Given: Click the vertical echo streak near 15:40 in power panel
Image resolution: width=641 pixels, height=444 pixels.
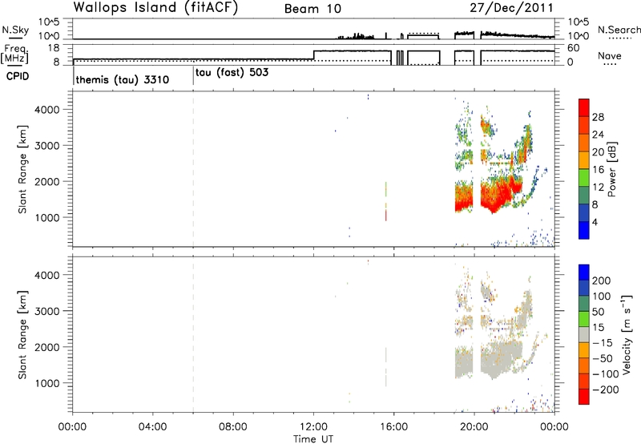Looking at the screenshot, I should pos(386,201).
